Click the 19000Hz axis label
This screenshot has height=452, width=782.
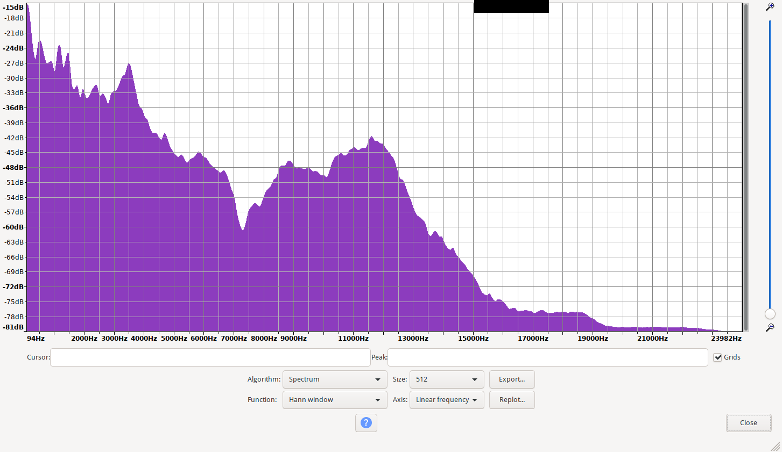(x=593, y=339)
